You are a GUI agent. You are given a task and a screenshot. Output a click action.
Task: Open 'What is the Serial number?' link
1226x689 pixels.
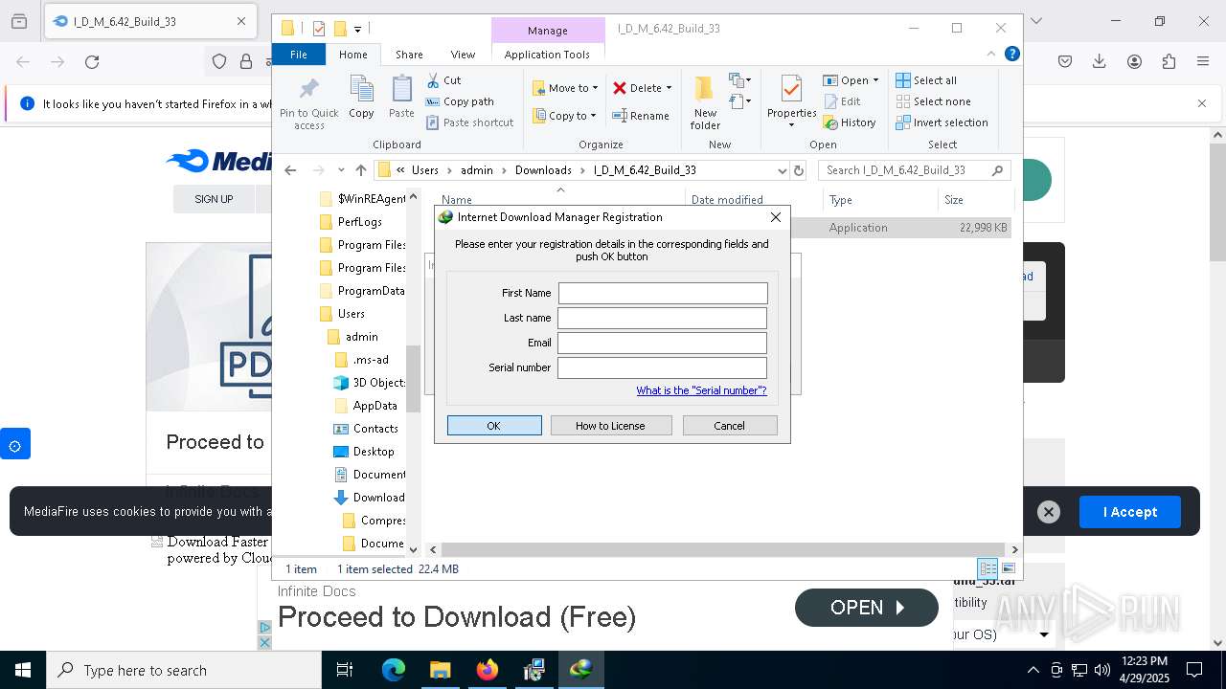pyautogui.click(x=701, y=390)
